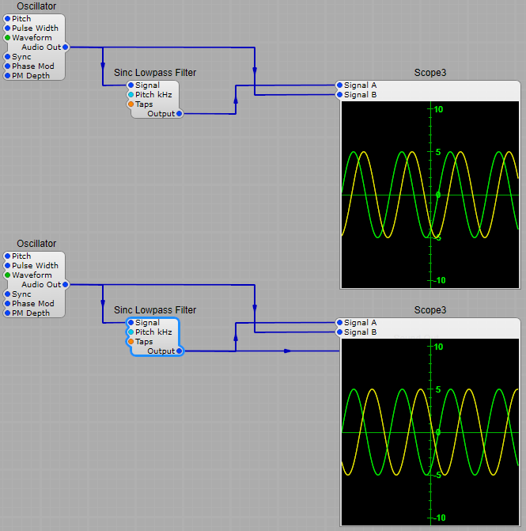Image resolution: width=526 pixels, height=531 pixels.
Task: Click the Pulse Width pin on the top Oscillator
Action: coord(8,28)
